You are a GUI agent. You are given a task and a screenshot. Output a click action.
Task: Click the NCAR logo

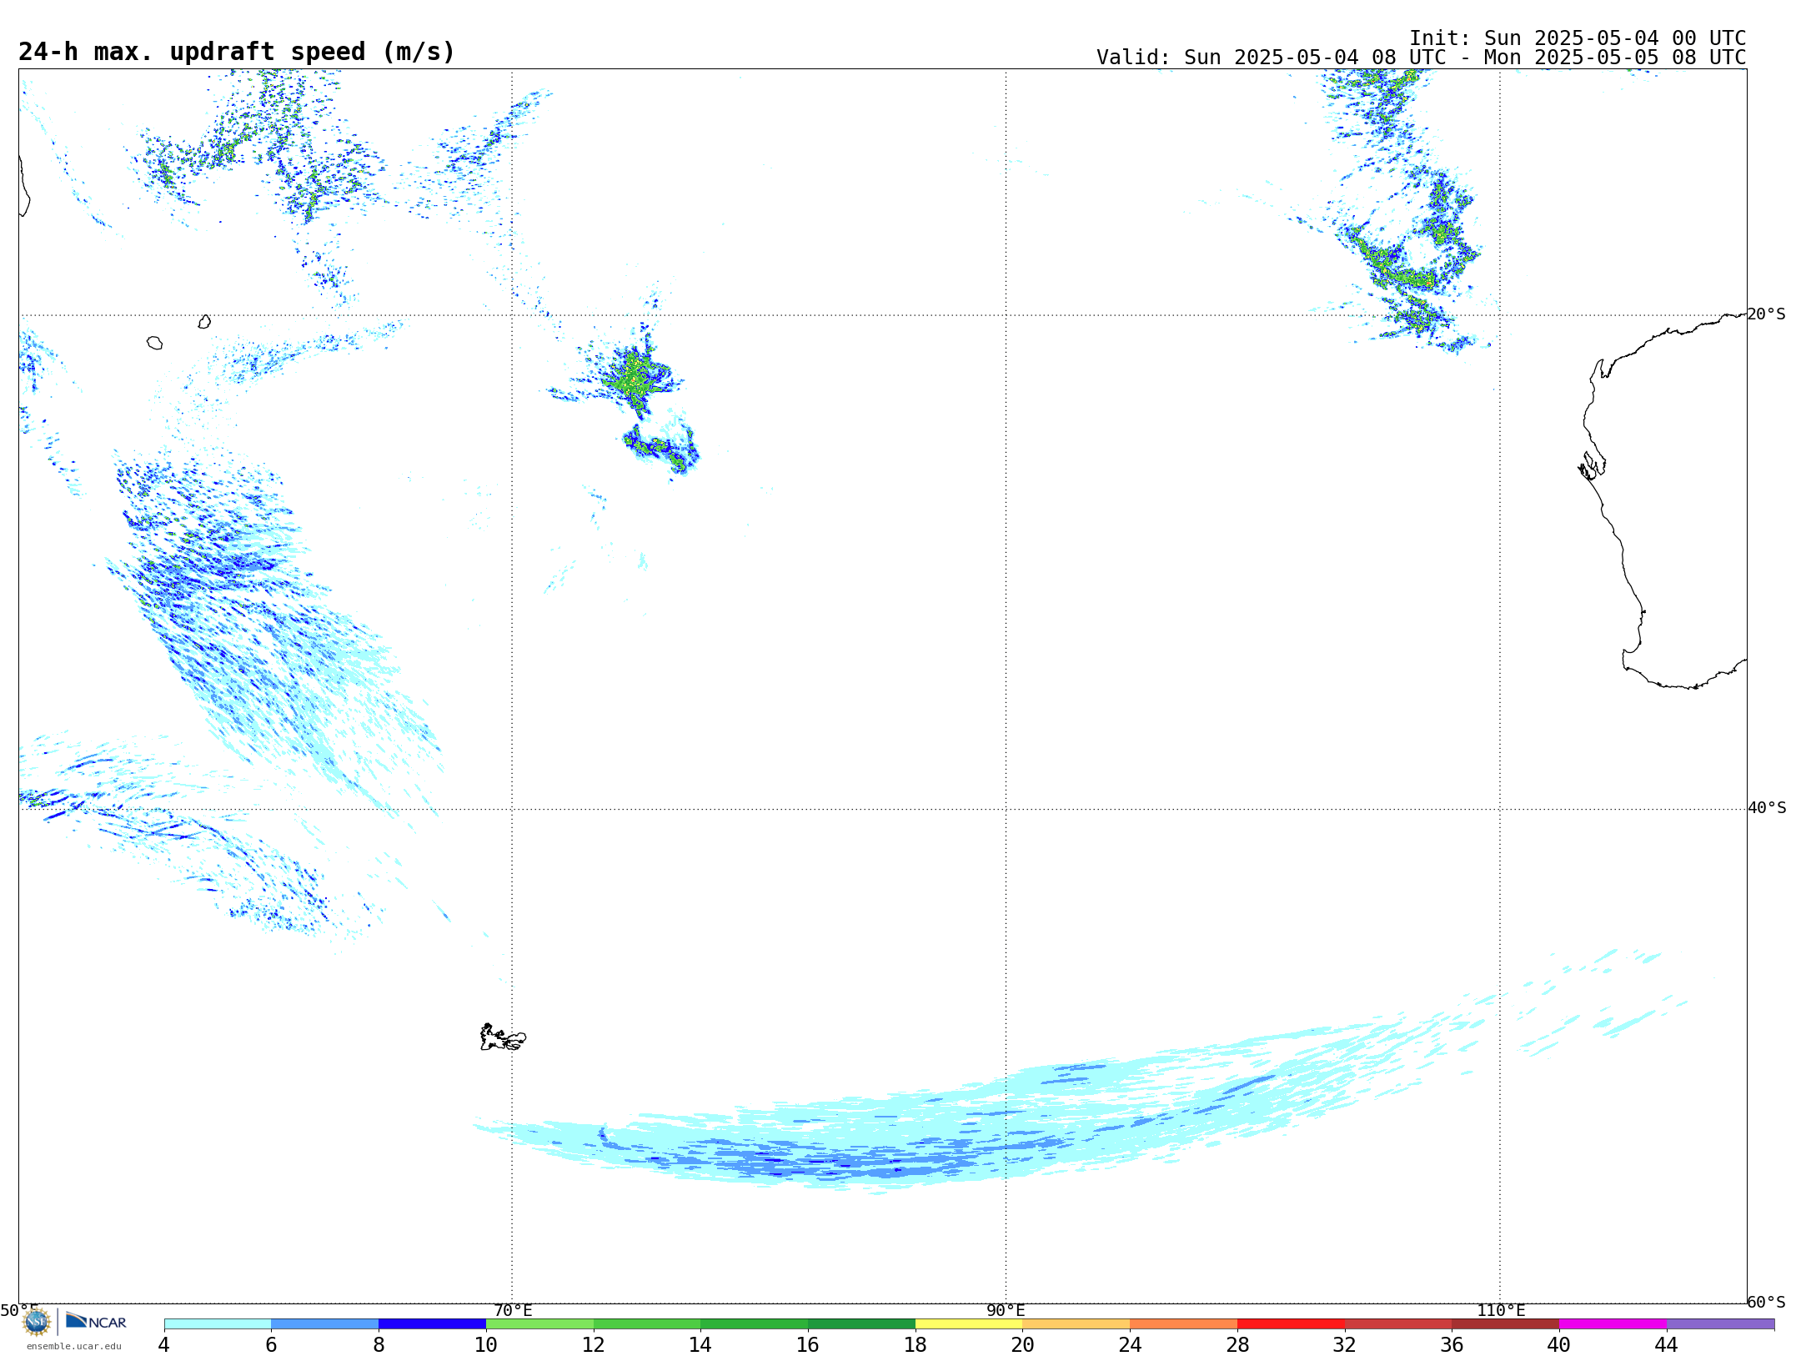click(96, 1321)
